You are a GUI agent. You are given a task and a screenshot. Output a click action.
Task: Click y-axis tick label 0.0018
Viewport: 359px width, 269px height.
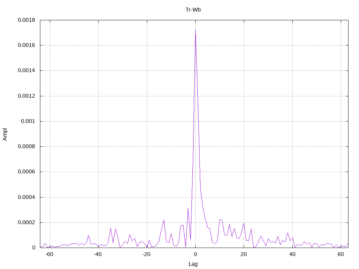[x=27, y=20]
